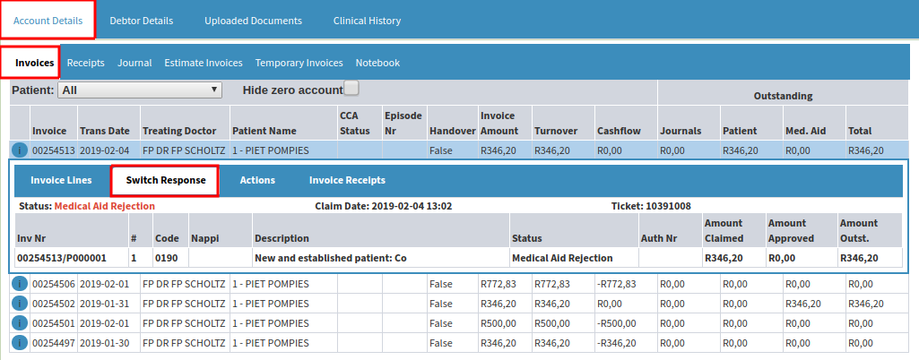919x360 pixels.
Task: Show the Invoice Lines tab
Action: click(61, 180)
